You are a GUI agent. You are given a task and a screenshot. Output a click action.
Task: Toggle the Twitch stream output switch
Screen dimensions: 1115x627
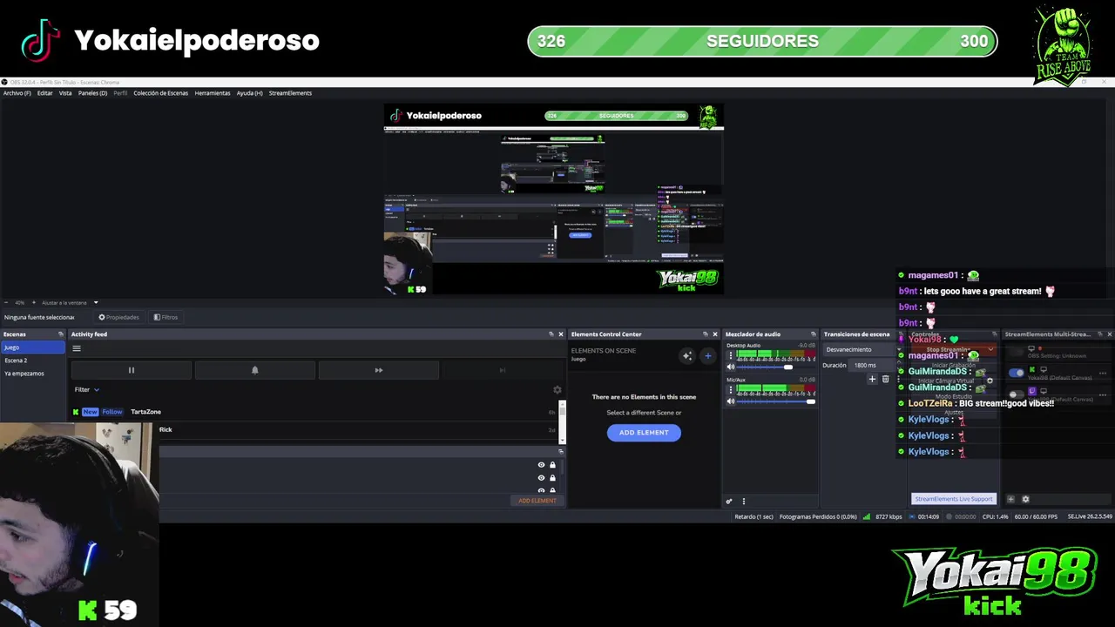(x=1016, y=394)
